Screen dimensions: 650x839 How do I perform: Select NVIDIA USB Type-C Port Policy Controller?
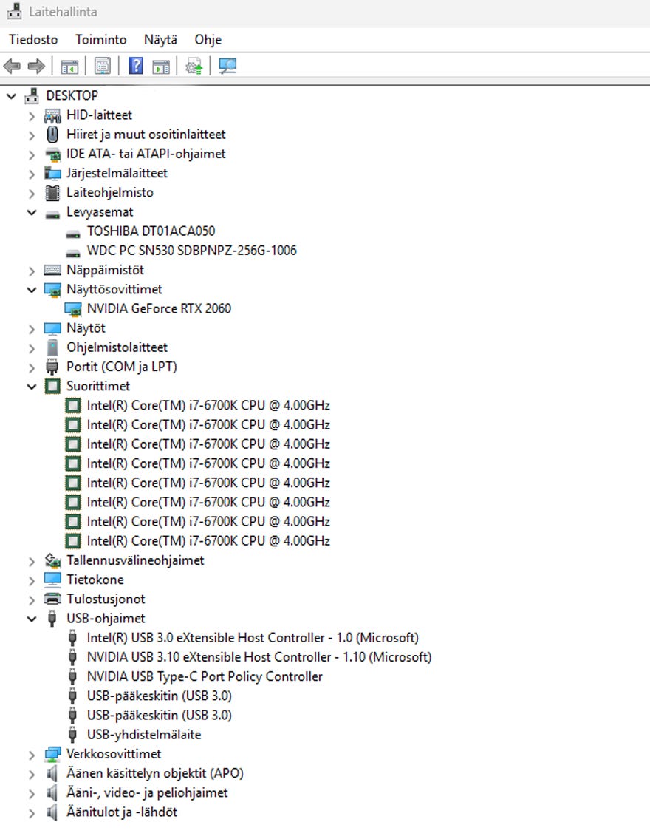tap(205, 676)
